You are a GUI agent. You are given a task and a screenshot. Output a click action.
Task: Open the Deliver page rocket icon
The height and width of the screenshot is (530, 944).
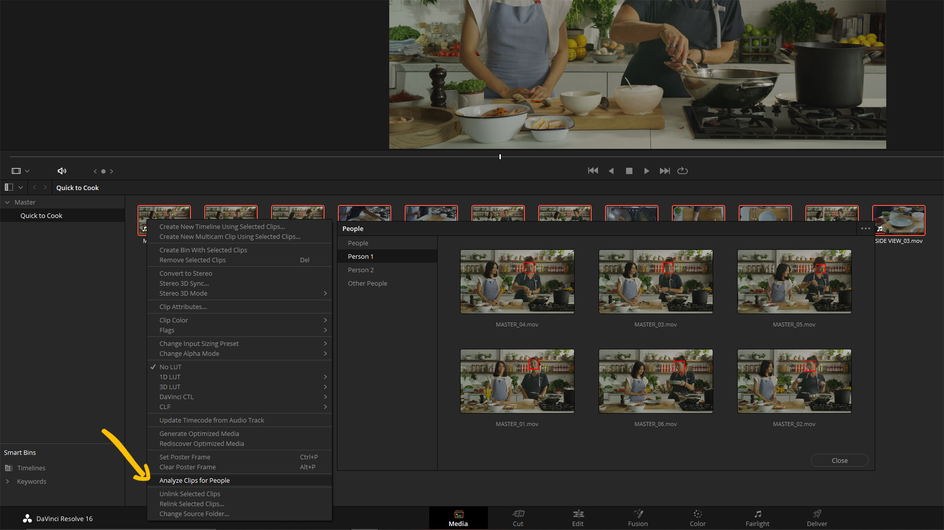pos(817,514)
